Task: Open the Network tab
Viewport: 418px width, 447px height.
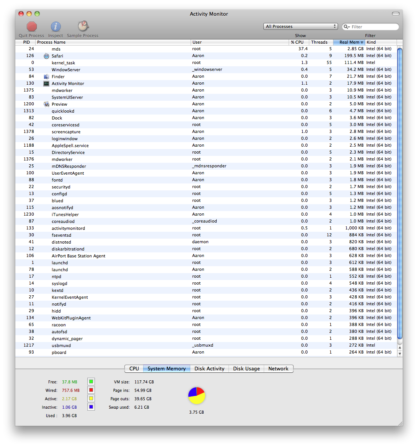Action: [278, 368]
